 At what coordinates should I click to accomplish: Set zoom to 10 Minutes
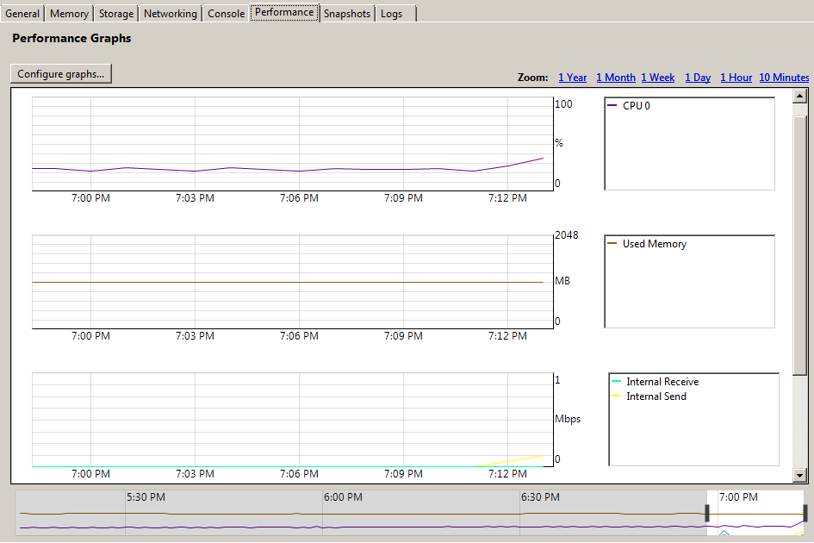click(784, 78)
